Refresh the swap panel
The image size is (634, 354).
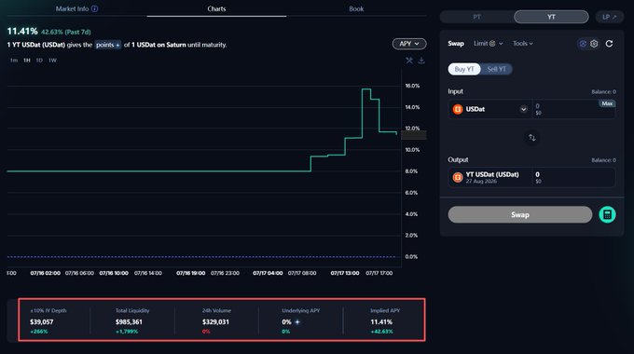point(609,44)
